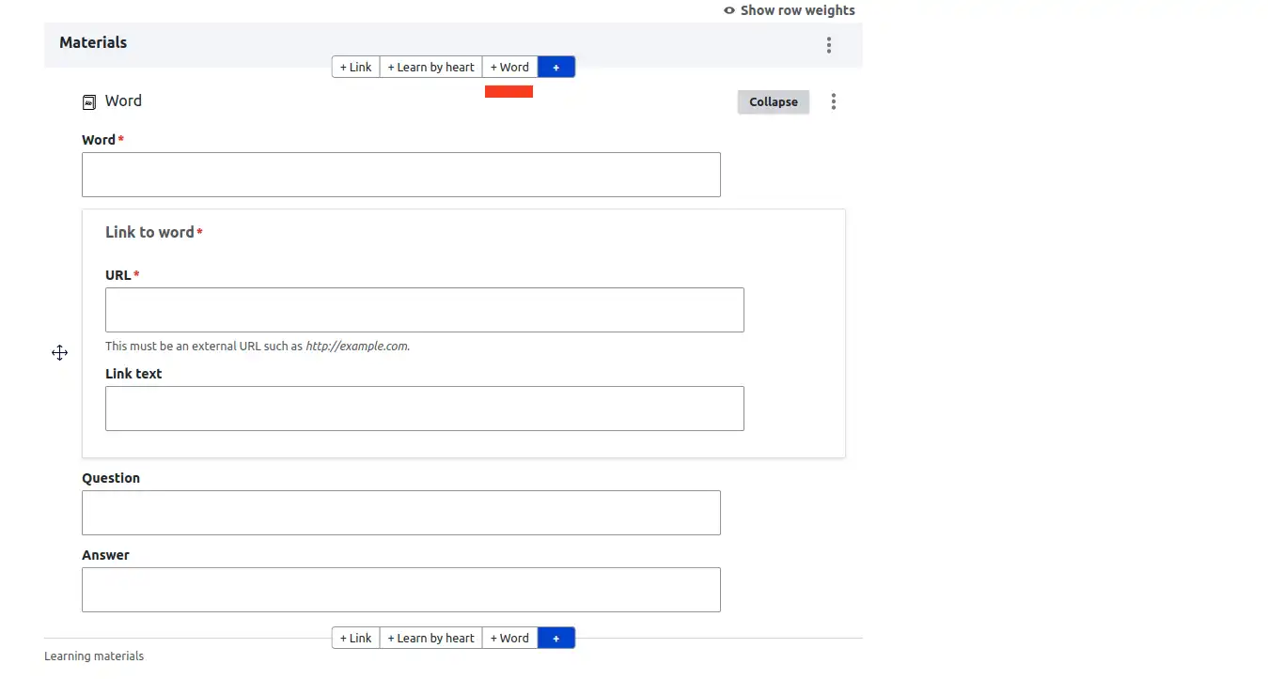The image size is (1268, 679).
Task: Add Word paragraph from top bar
Action: pyautogui.click(x=509, y=68)
